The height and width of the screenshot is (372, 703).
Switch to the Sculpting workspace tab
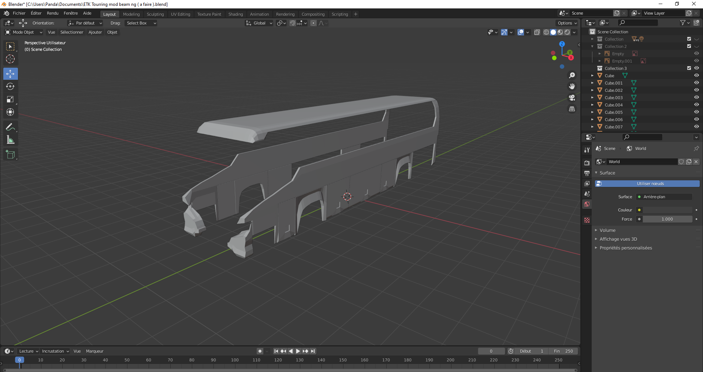tap(155, 14)
